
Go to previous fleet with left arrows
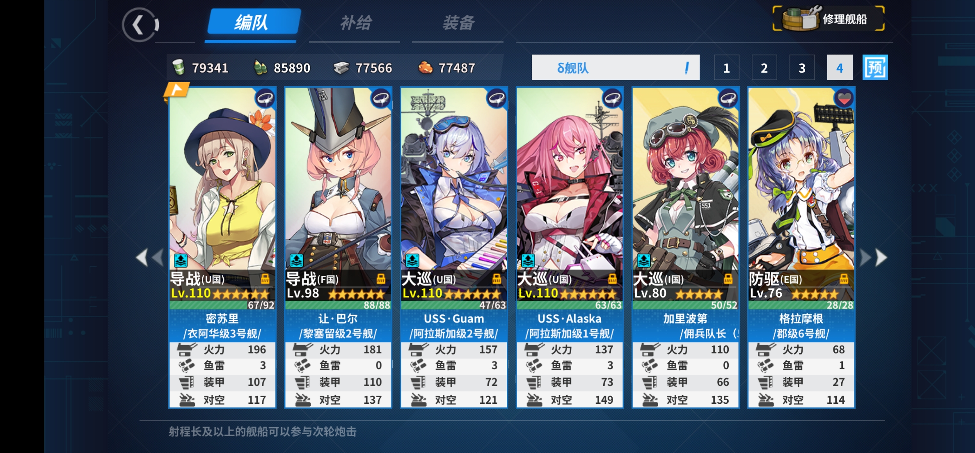(x=149, y=258)
